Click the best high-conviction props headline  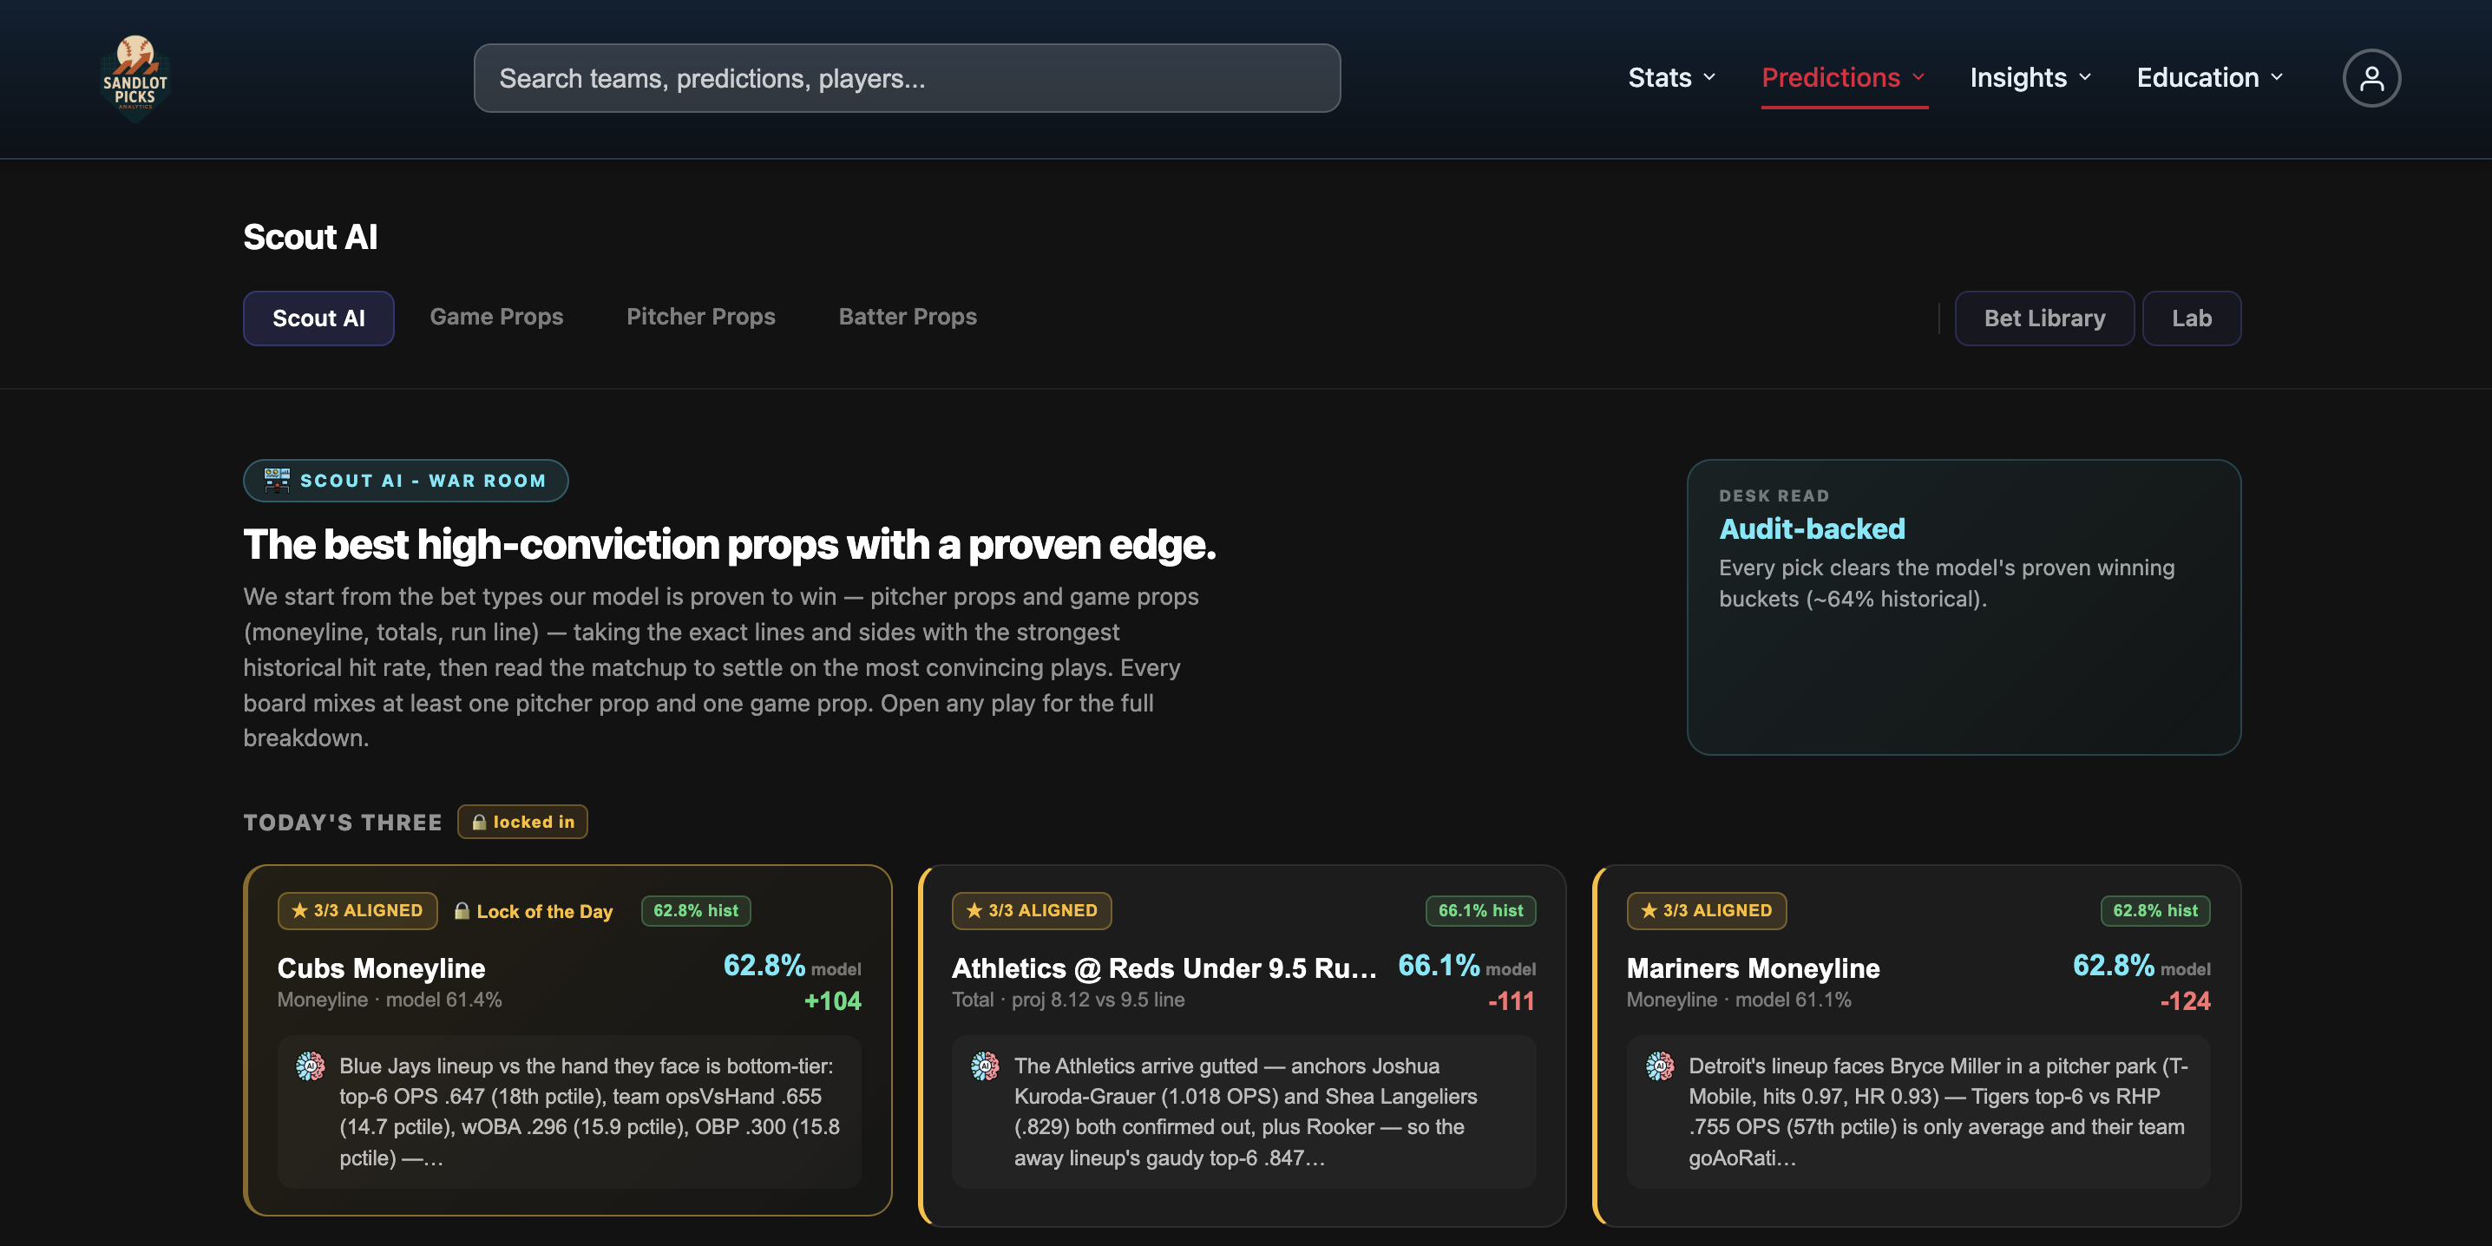[x=730, y=545]
